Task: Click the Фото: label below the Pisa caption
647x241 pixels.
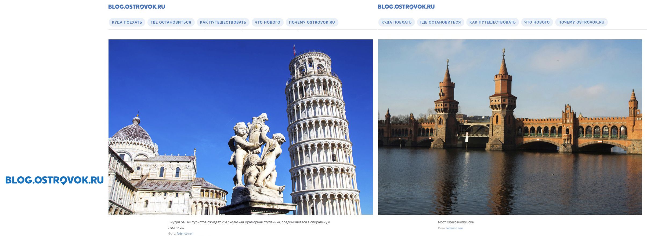Action: (x=172, y=233)
